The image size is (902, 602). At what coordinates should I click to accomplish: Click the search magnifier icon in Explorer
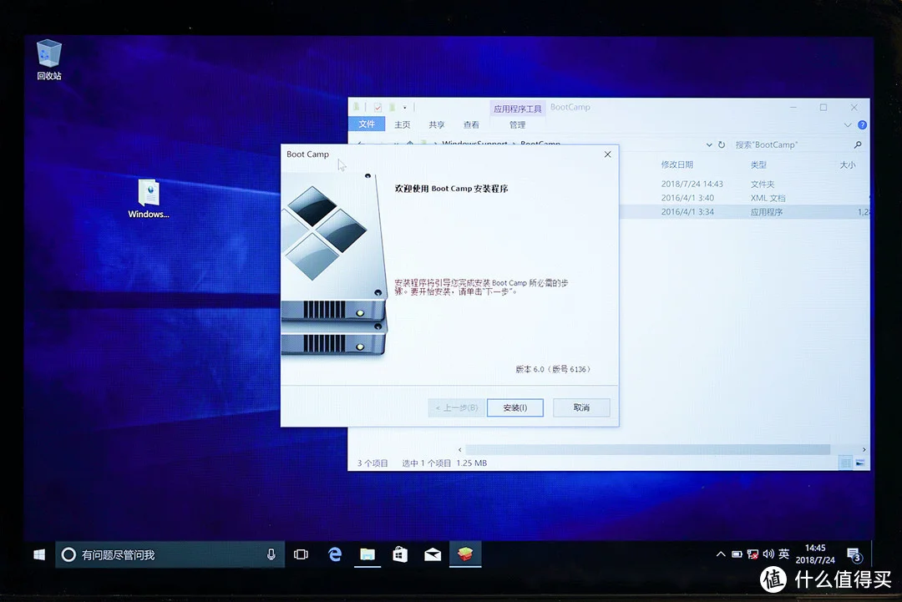(858, 145)
